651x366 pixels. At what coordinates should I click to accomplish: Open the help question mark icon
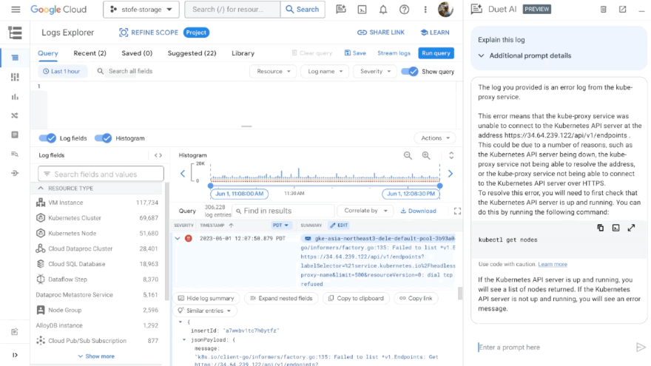tap(404, 9)
